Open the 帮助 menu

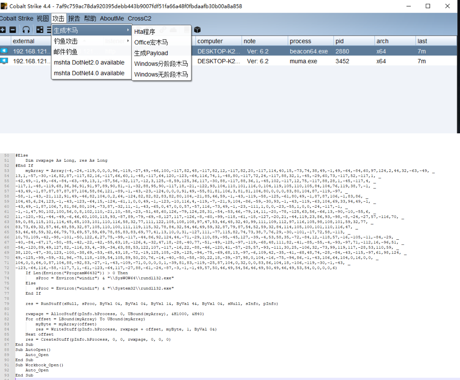click(x=90, y=18)
